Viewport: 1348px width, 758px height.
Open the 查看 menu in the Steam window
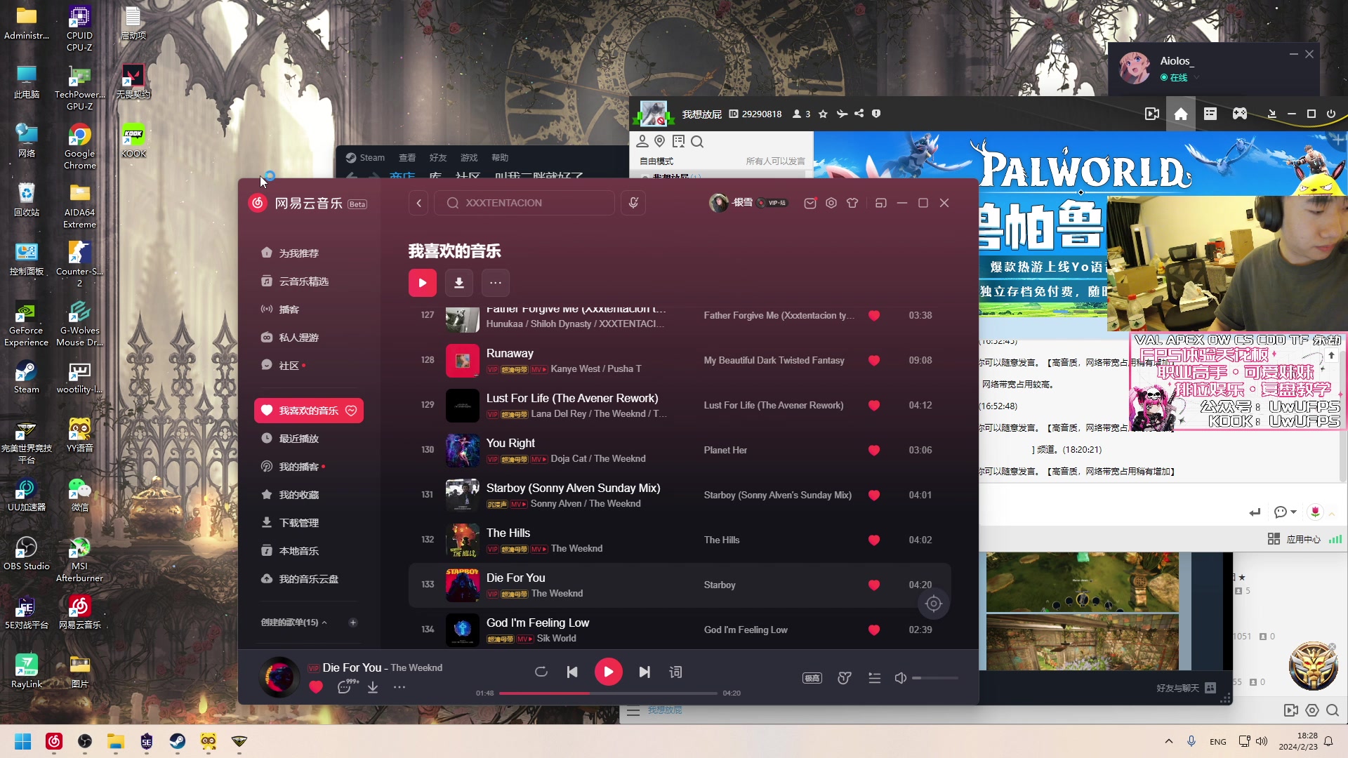(407, 158)
